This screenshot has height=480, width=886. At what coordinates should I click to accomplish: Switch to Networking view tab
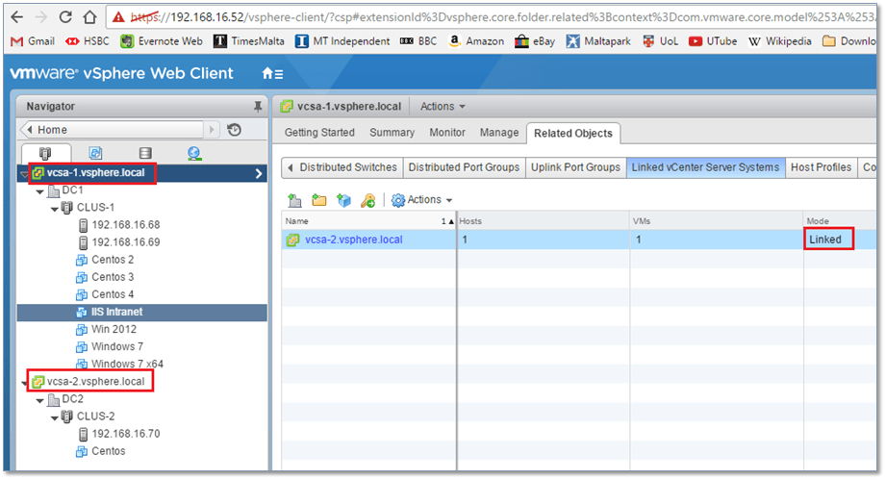[x=194, y=153]
